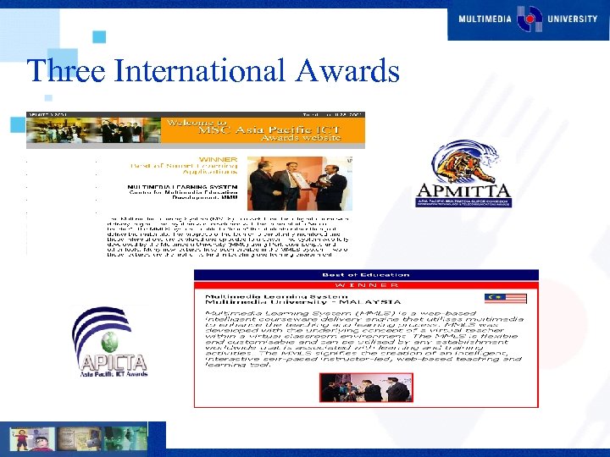Click the APMITTA tiger logo
The image size is (610, 457).
coord(463,173)
